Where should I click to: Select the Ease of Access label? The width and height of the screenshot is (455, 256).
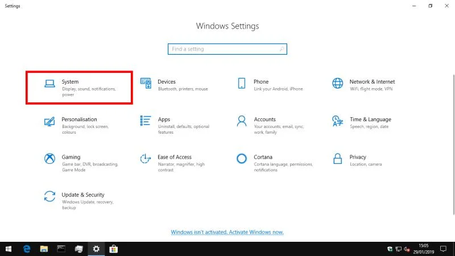tap(175, 157)
